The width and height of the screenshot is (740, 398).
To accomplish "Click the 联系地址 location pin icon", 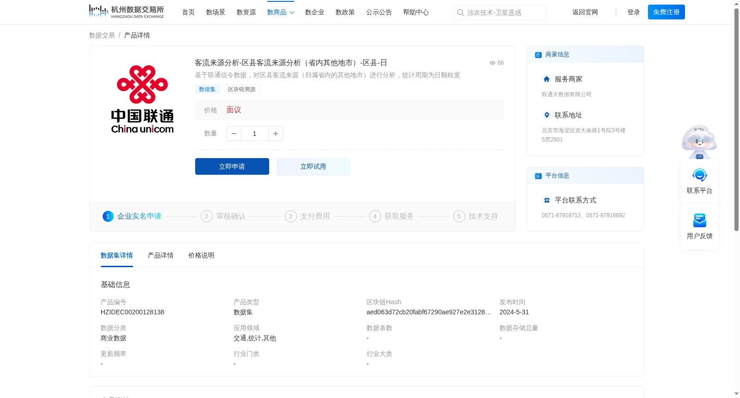I will coord(547,115).
